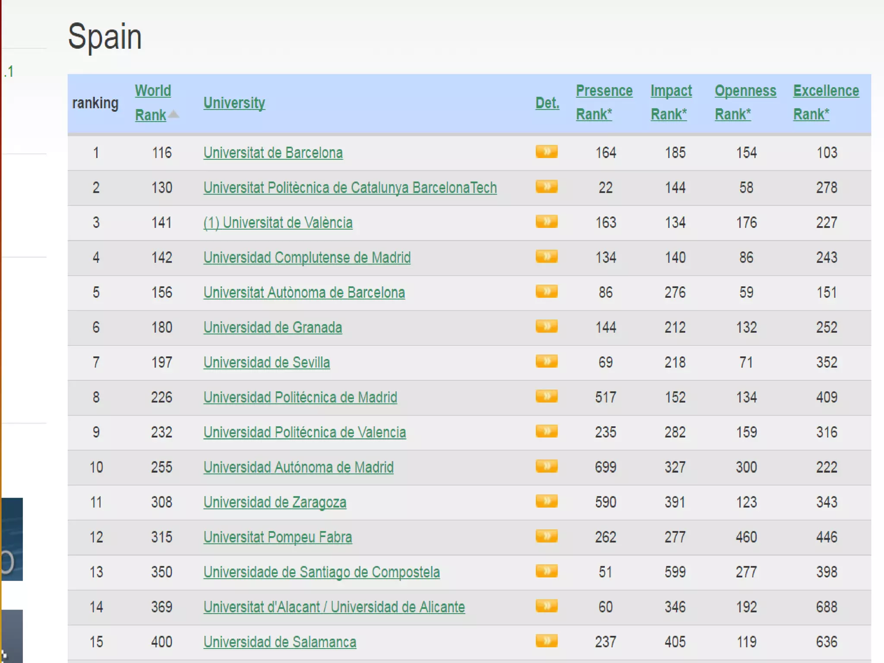
Task: Open Universidade de Santiago de Compostela link
Action: [x=321, y=572]
